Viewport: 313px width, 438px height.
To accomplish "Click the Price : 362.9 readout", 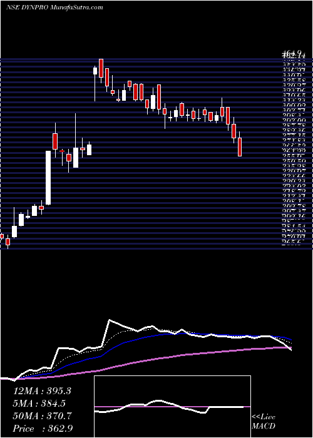I will 43,428.
